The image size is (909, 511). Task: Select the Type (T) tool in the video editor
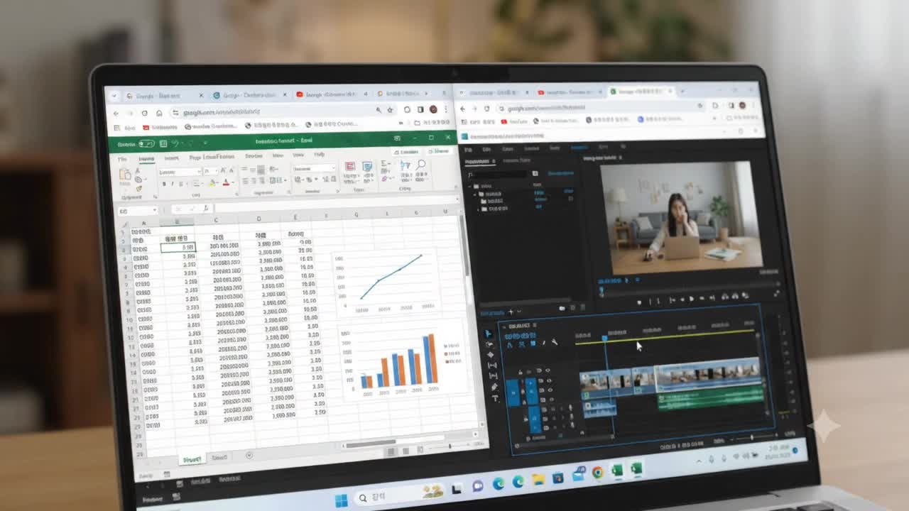[x=495, y=399]
